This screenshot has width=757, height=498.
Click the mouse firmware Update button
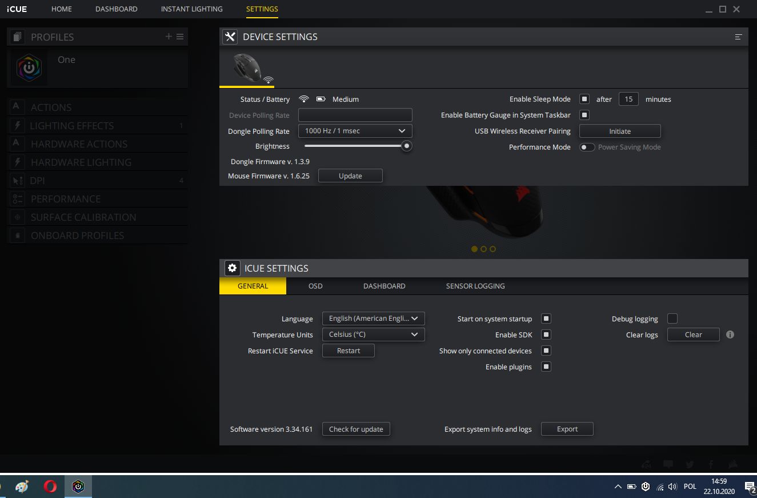point(350,176)
